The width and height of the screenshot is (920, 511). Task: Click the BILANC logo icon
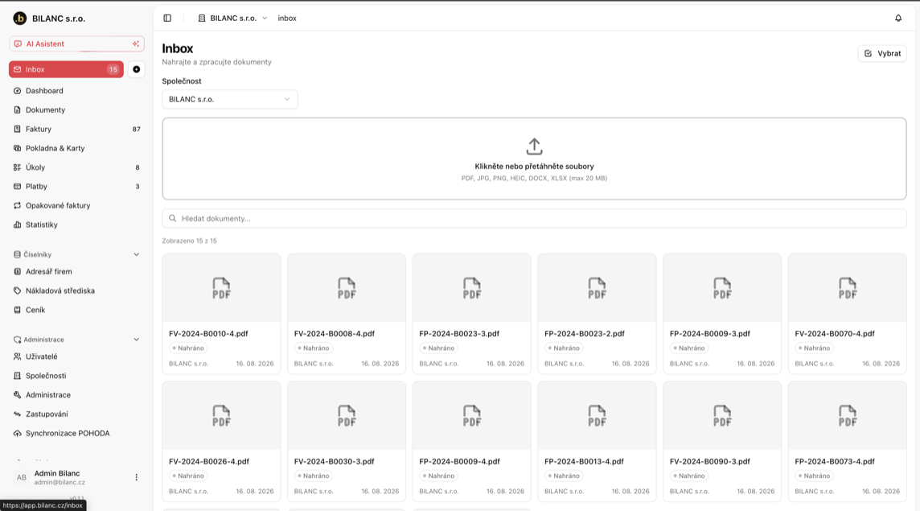pos(20,19)
